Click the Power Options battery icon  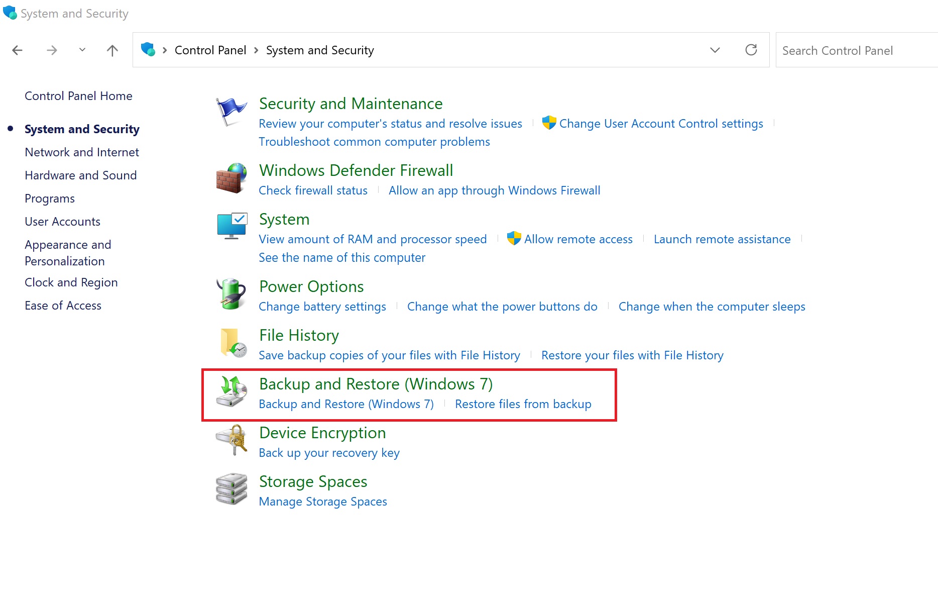pyautogui.click(x=230, y=293)
